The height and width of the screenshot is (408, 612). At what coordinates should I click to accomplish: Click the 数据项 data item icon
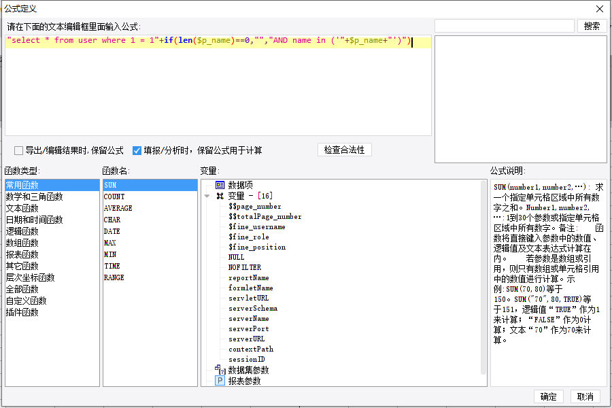220,185
